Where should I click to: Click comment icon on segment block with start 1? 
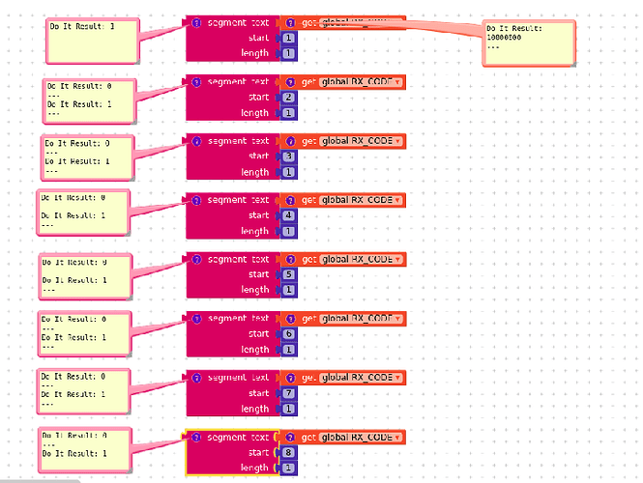pos(196,23)
